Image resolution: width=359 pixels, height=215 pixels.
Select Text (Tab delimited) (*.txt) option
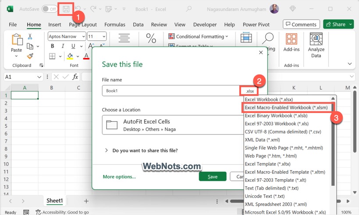(x=271, y=188)
